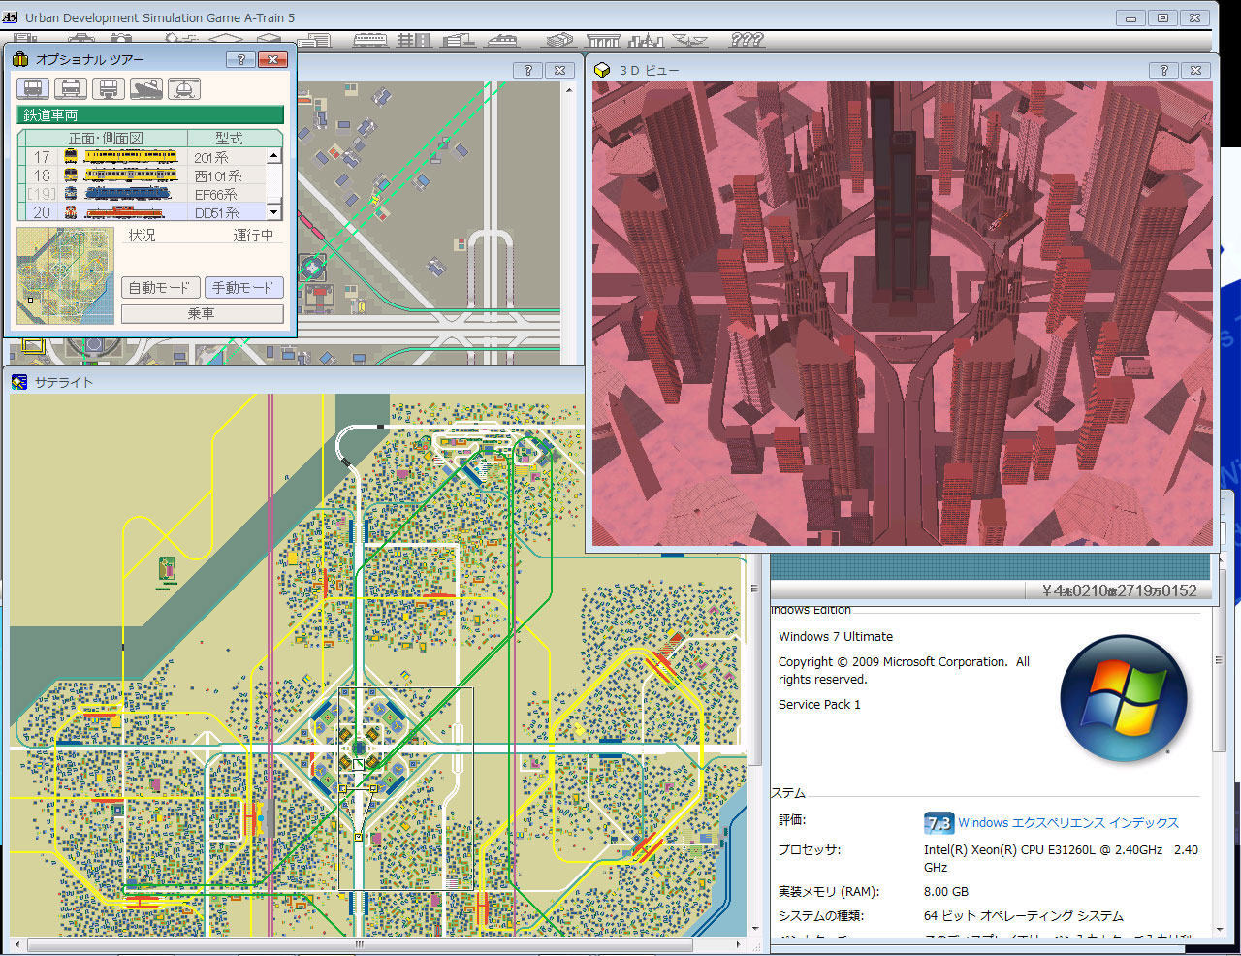Viewport: 1241px width, 956px height.
Task: Click the 3D city view viewport
Action: (903, 313)
